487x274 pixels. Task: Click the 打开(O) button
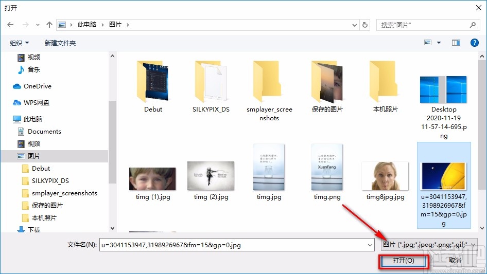(403, 261)
